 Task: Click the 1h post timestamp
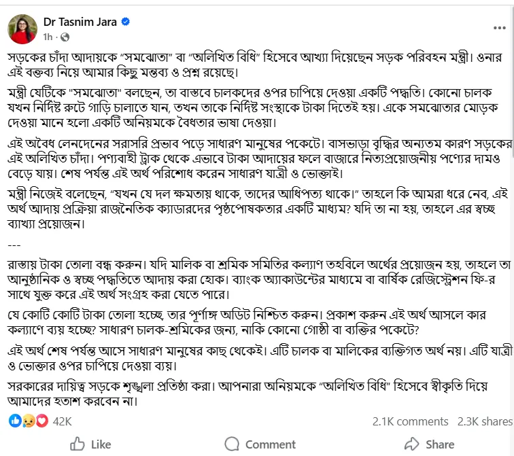[x=48, y=36]
